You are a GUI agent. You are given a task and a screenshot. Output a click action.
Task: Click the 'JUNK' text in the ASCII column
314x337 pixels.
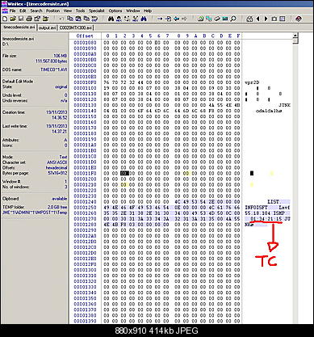pos(284,105)
